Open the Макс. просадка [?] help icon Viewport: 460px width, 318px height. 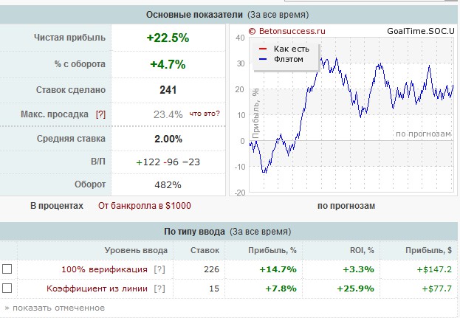(x=100, y=114)
